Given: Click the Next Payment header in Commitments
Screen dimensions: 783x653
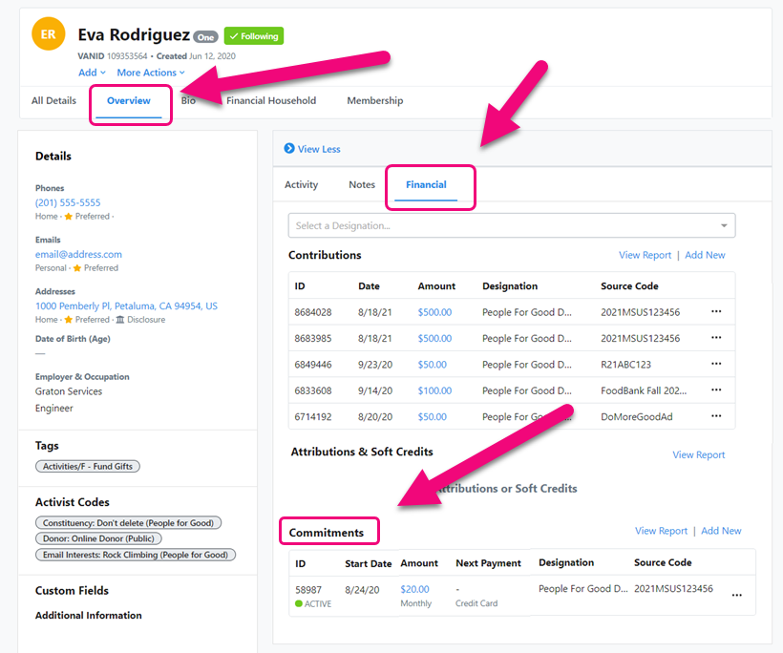Looking at the screenshot, I should (488, 563).
